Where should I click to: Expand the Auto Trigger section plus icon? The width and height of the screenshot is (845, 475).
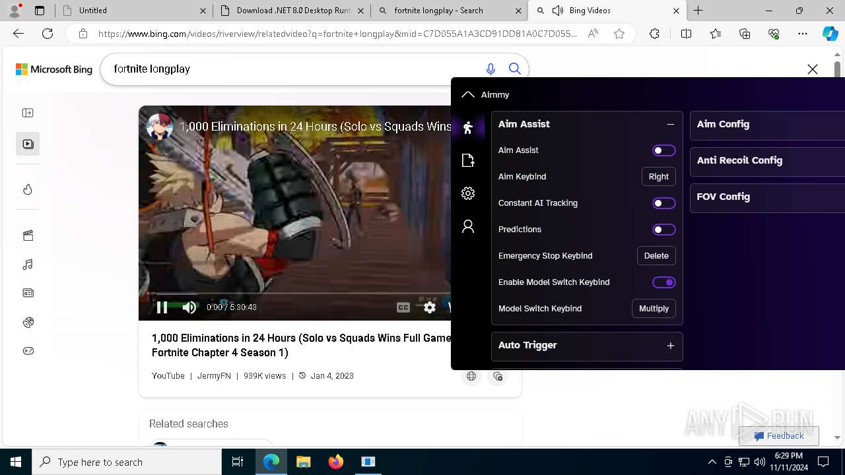pos(671,346)
